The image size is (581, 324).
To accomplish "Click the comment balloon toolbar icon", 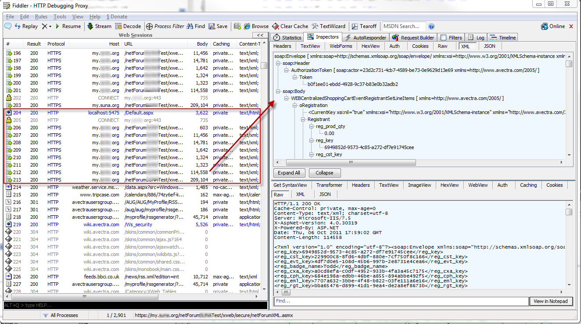I will coord(8,26).
